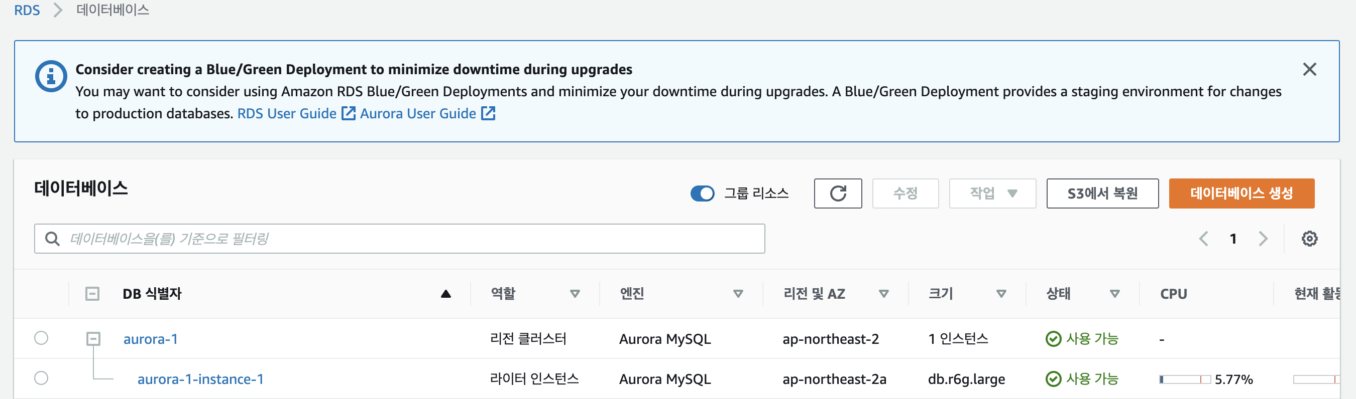This screenshot has width=1356, height=399.
Task: Select the aurora-1 radio button
Action: [x=41, y=338]
